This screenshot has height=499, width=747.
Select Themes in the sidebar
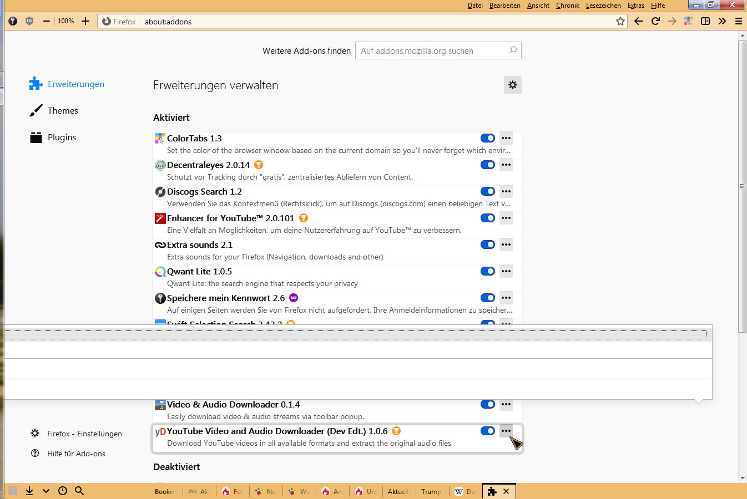(54, 110)
